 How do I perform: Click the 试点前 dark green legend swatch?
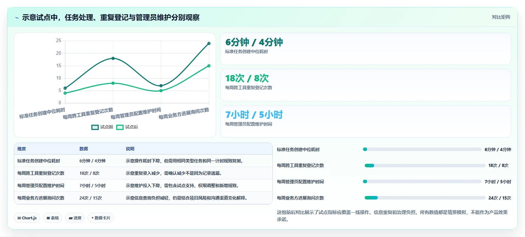(95, 127)
